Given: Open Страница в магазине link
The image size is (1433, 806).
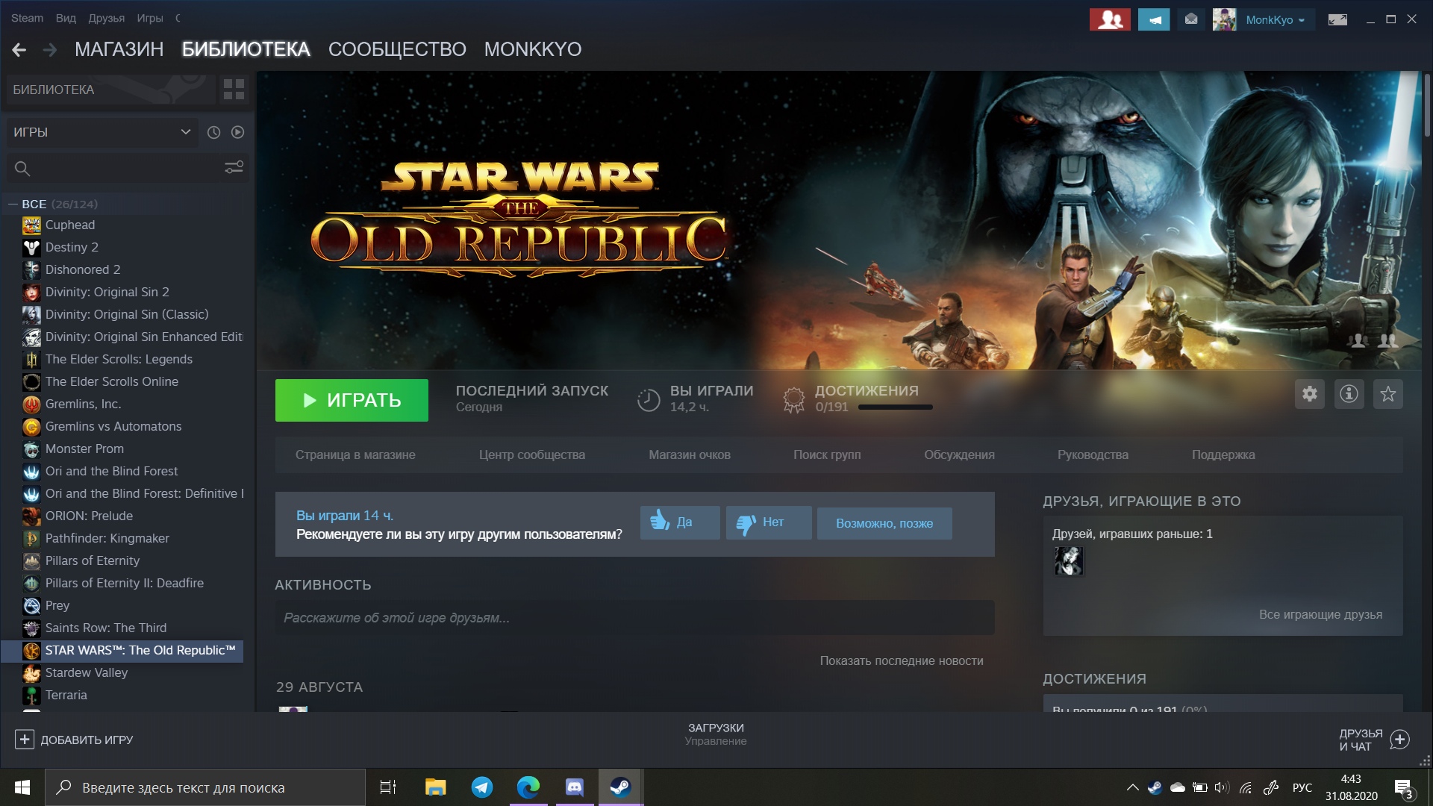Looking at the screenshot, I should [x=355, y=454].
